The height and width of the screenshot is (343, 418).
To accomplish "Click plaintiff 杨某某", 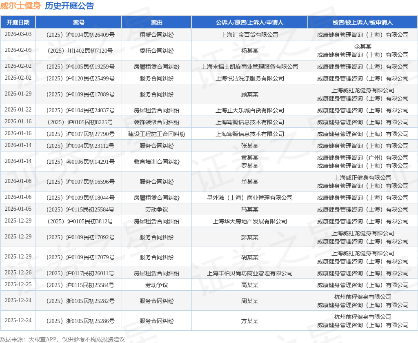I will click(250, 51).
